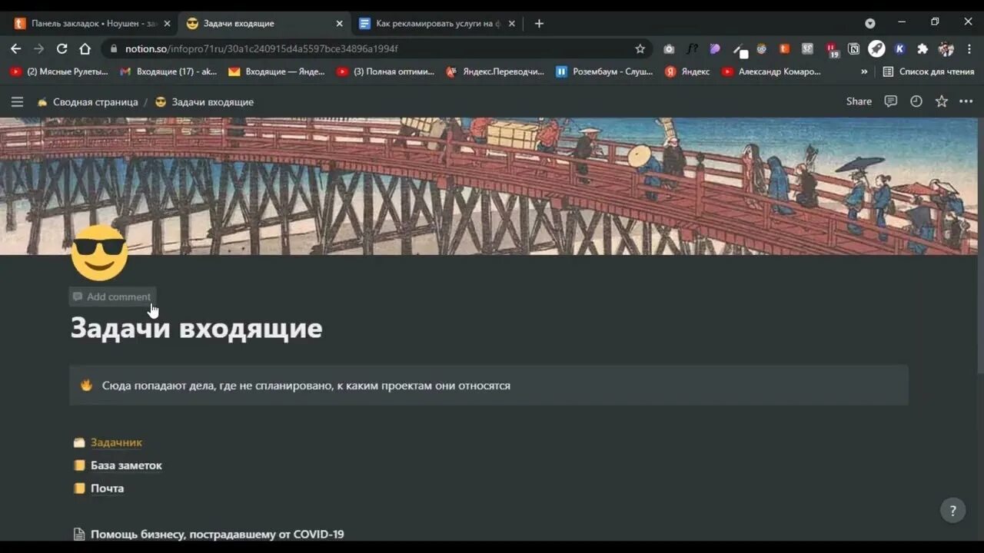
Task: Click the color picker pen extension icon
Action: click(x=739, y=50)
